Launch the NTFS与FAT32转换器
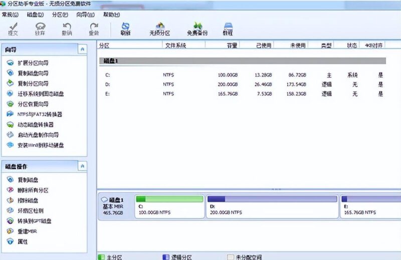The image size is (401, 260). pyautogui.click(x=40, y=114)
